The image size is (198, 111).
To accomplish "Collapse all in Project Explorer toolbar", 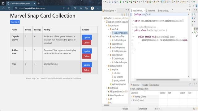I will tap(122, 14).
